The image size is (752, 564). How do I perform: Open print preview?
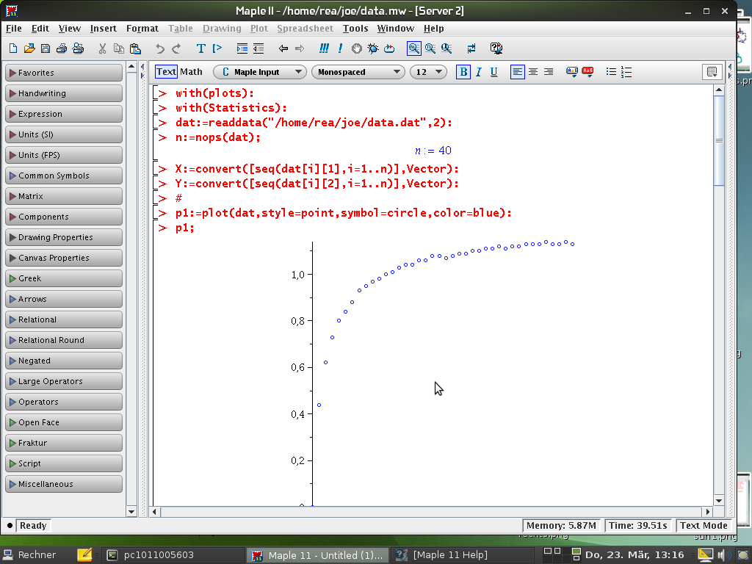pos(78,48)
